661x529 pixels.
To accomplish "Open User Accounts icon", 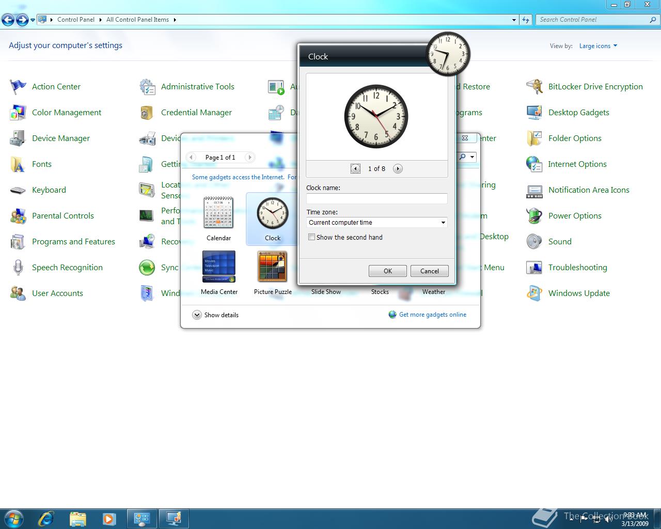I will [18, 293].
